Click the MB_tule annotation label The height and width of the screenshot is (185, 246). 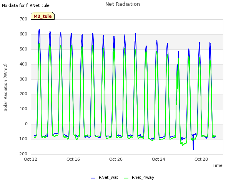[43, 16]
